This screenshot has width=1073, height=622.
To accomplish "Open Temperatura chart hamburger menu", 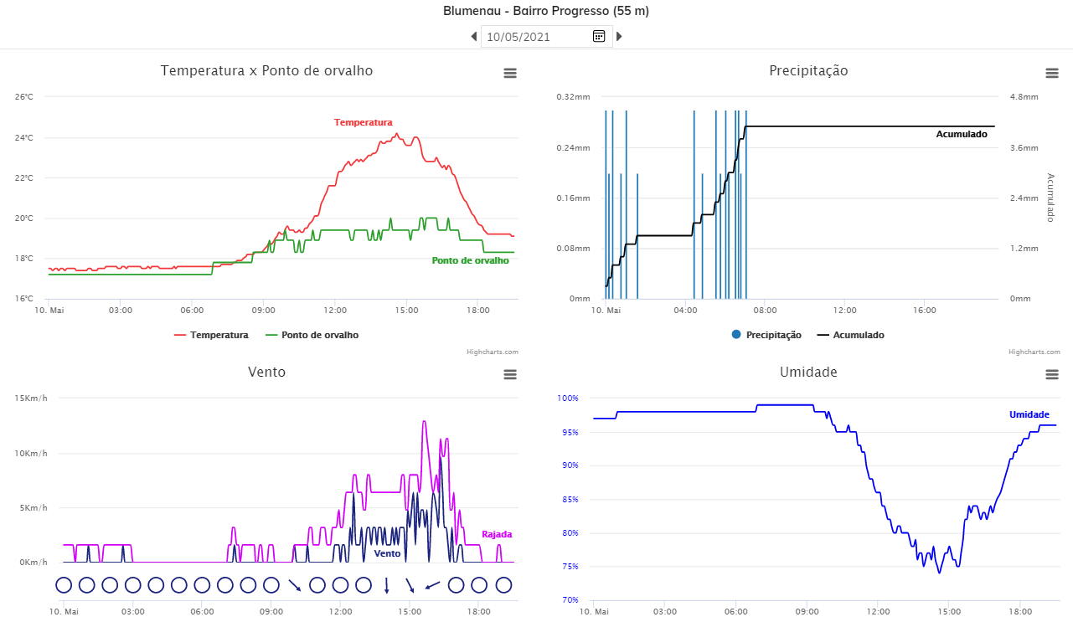I will pos(510,73).
